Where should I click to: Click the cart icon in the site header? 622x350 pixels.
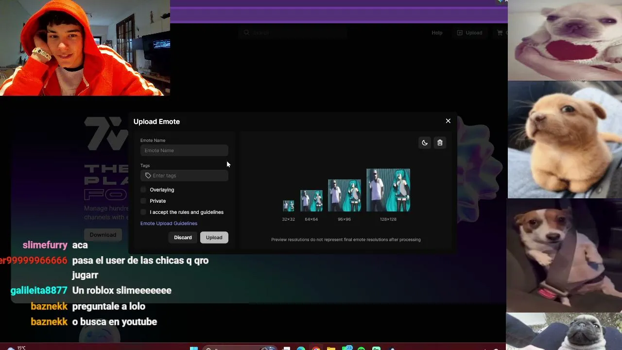coord(500,33)
